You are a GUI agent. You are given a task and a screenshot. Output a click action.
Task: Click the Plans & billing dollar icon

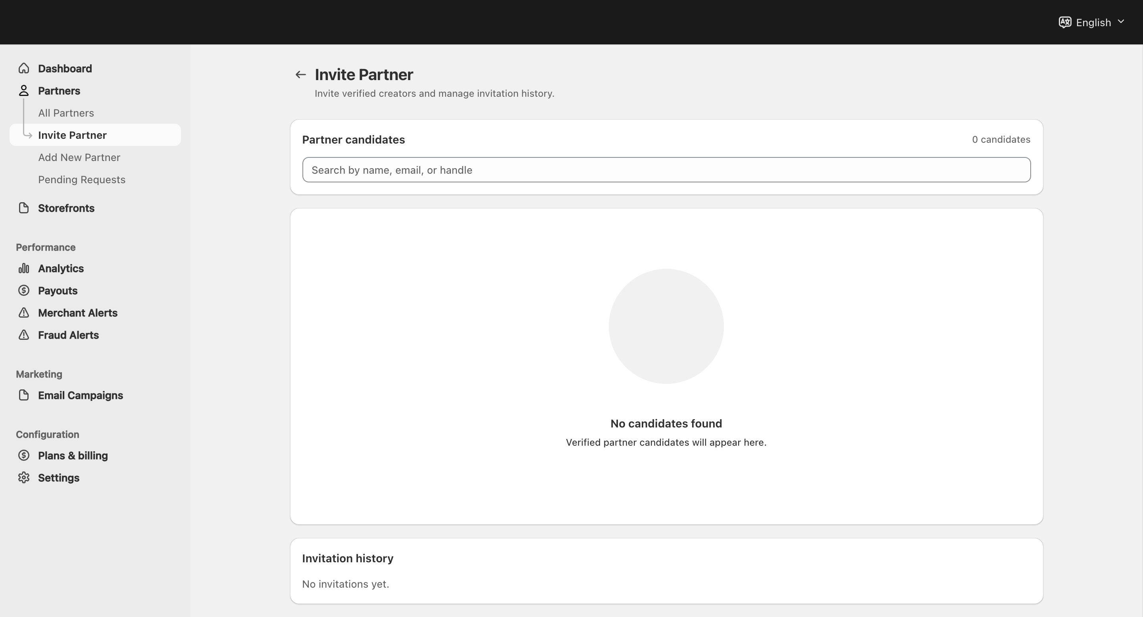pyautogui.click(x=24, y=455)
